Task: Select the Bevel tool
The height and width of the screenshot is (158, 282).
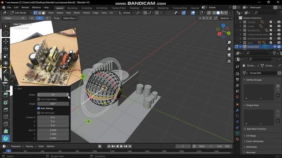Action: tap(6, 109)
